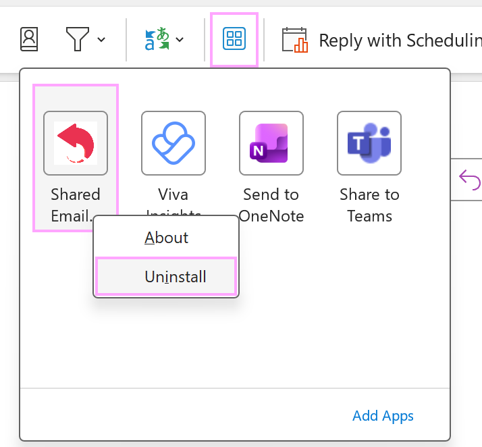Expand the Translate dropdown arrow
Image resolution: width=482 pixels, height=447 pixels.
pyautogui.click(x=180, y=39)
